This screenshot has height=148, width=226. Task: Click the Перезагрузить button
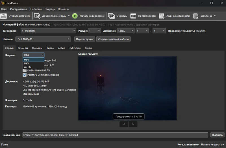[84, 39]
